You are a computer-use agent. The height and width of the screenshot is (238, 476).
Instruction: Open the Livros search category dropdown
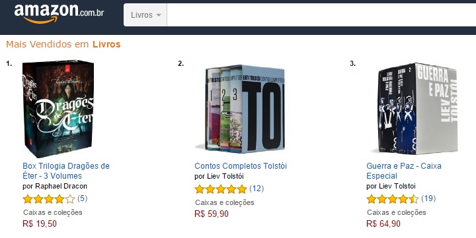coord(145,15)
